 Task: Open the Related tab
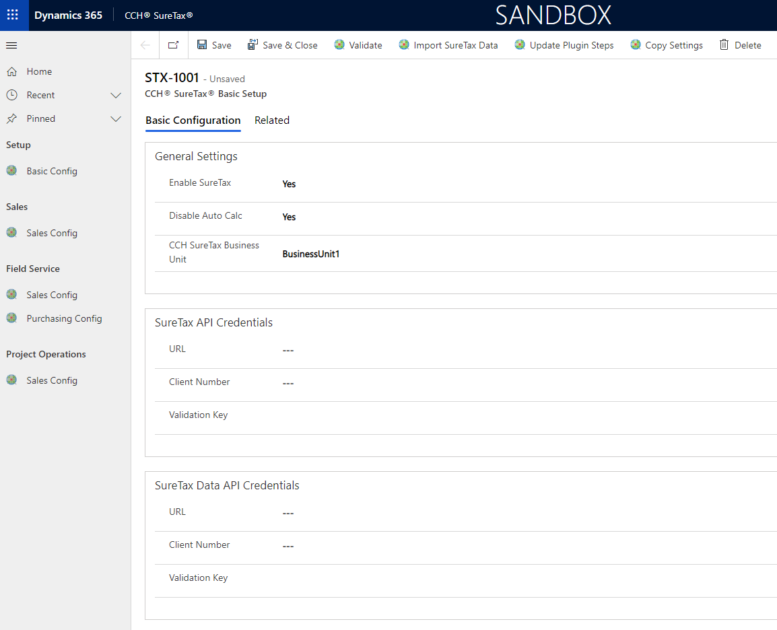(272, 120)
